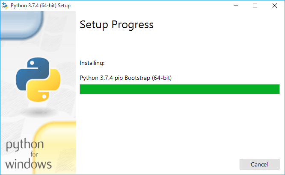Screen dimensions: 285x175
Task: Click the eye of the blue Python snake
Action: click(32, 63)
